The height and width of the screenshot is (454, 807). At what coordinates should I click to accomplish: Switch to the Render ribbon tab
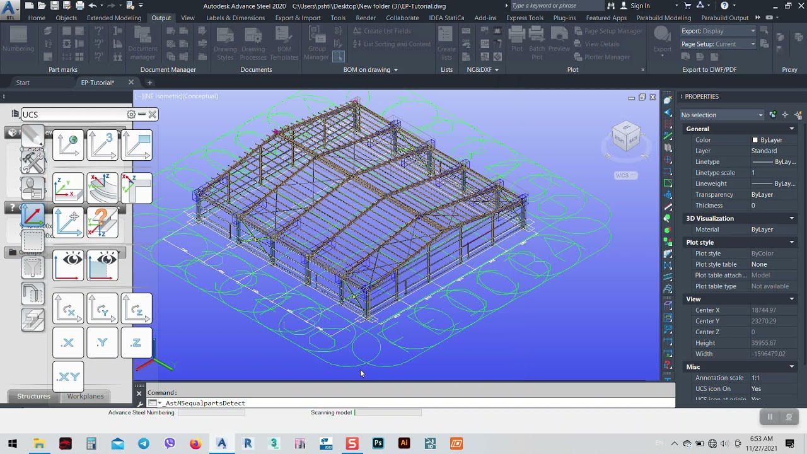click(366, 18)
